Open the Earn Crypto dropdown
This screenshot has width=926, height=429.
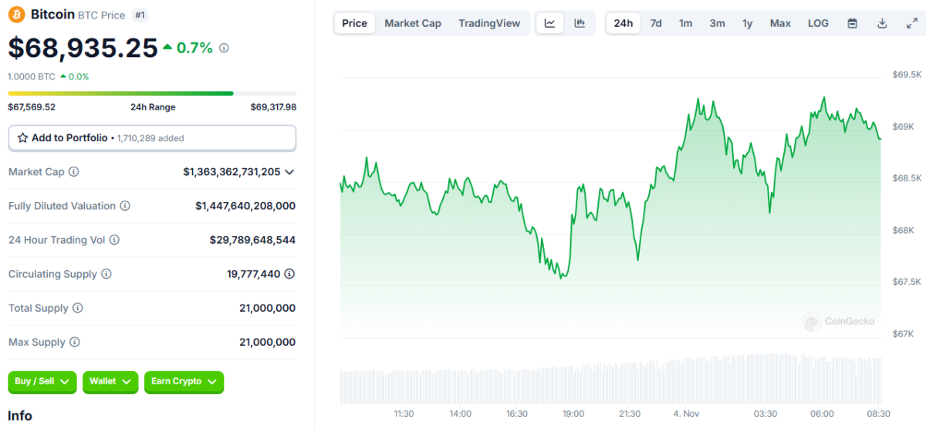(184, 382)
